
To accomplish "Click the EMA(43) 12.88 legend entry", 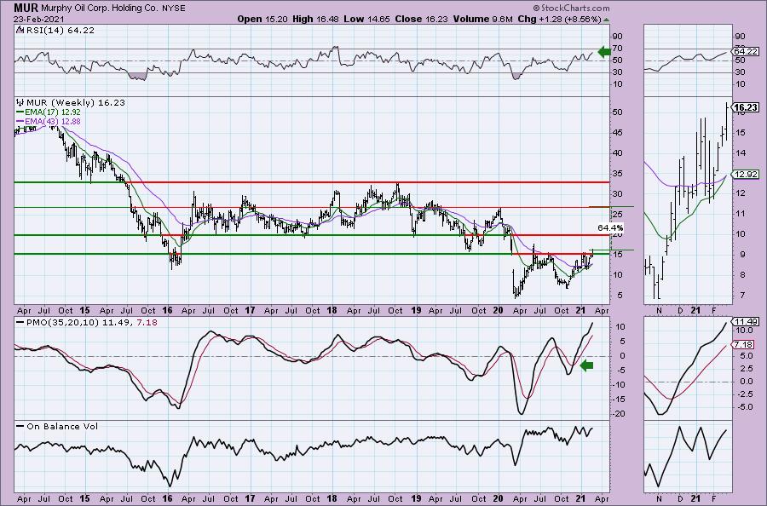I will 49,121.
